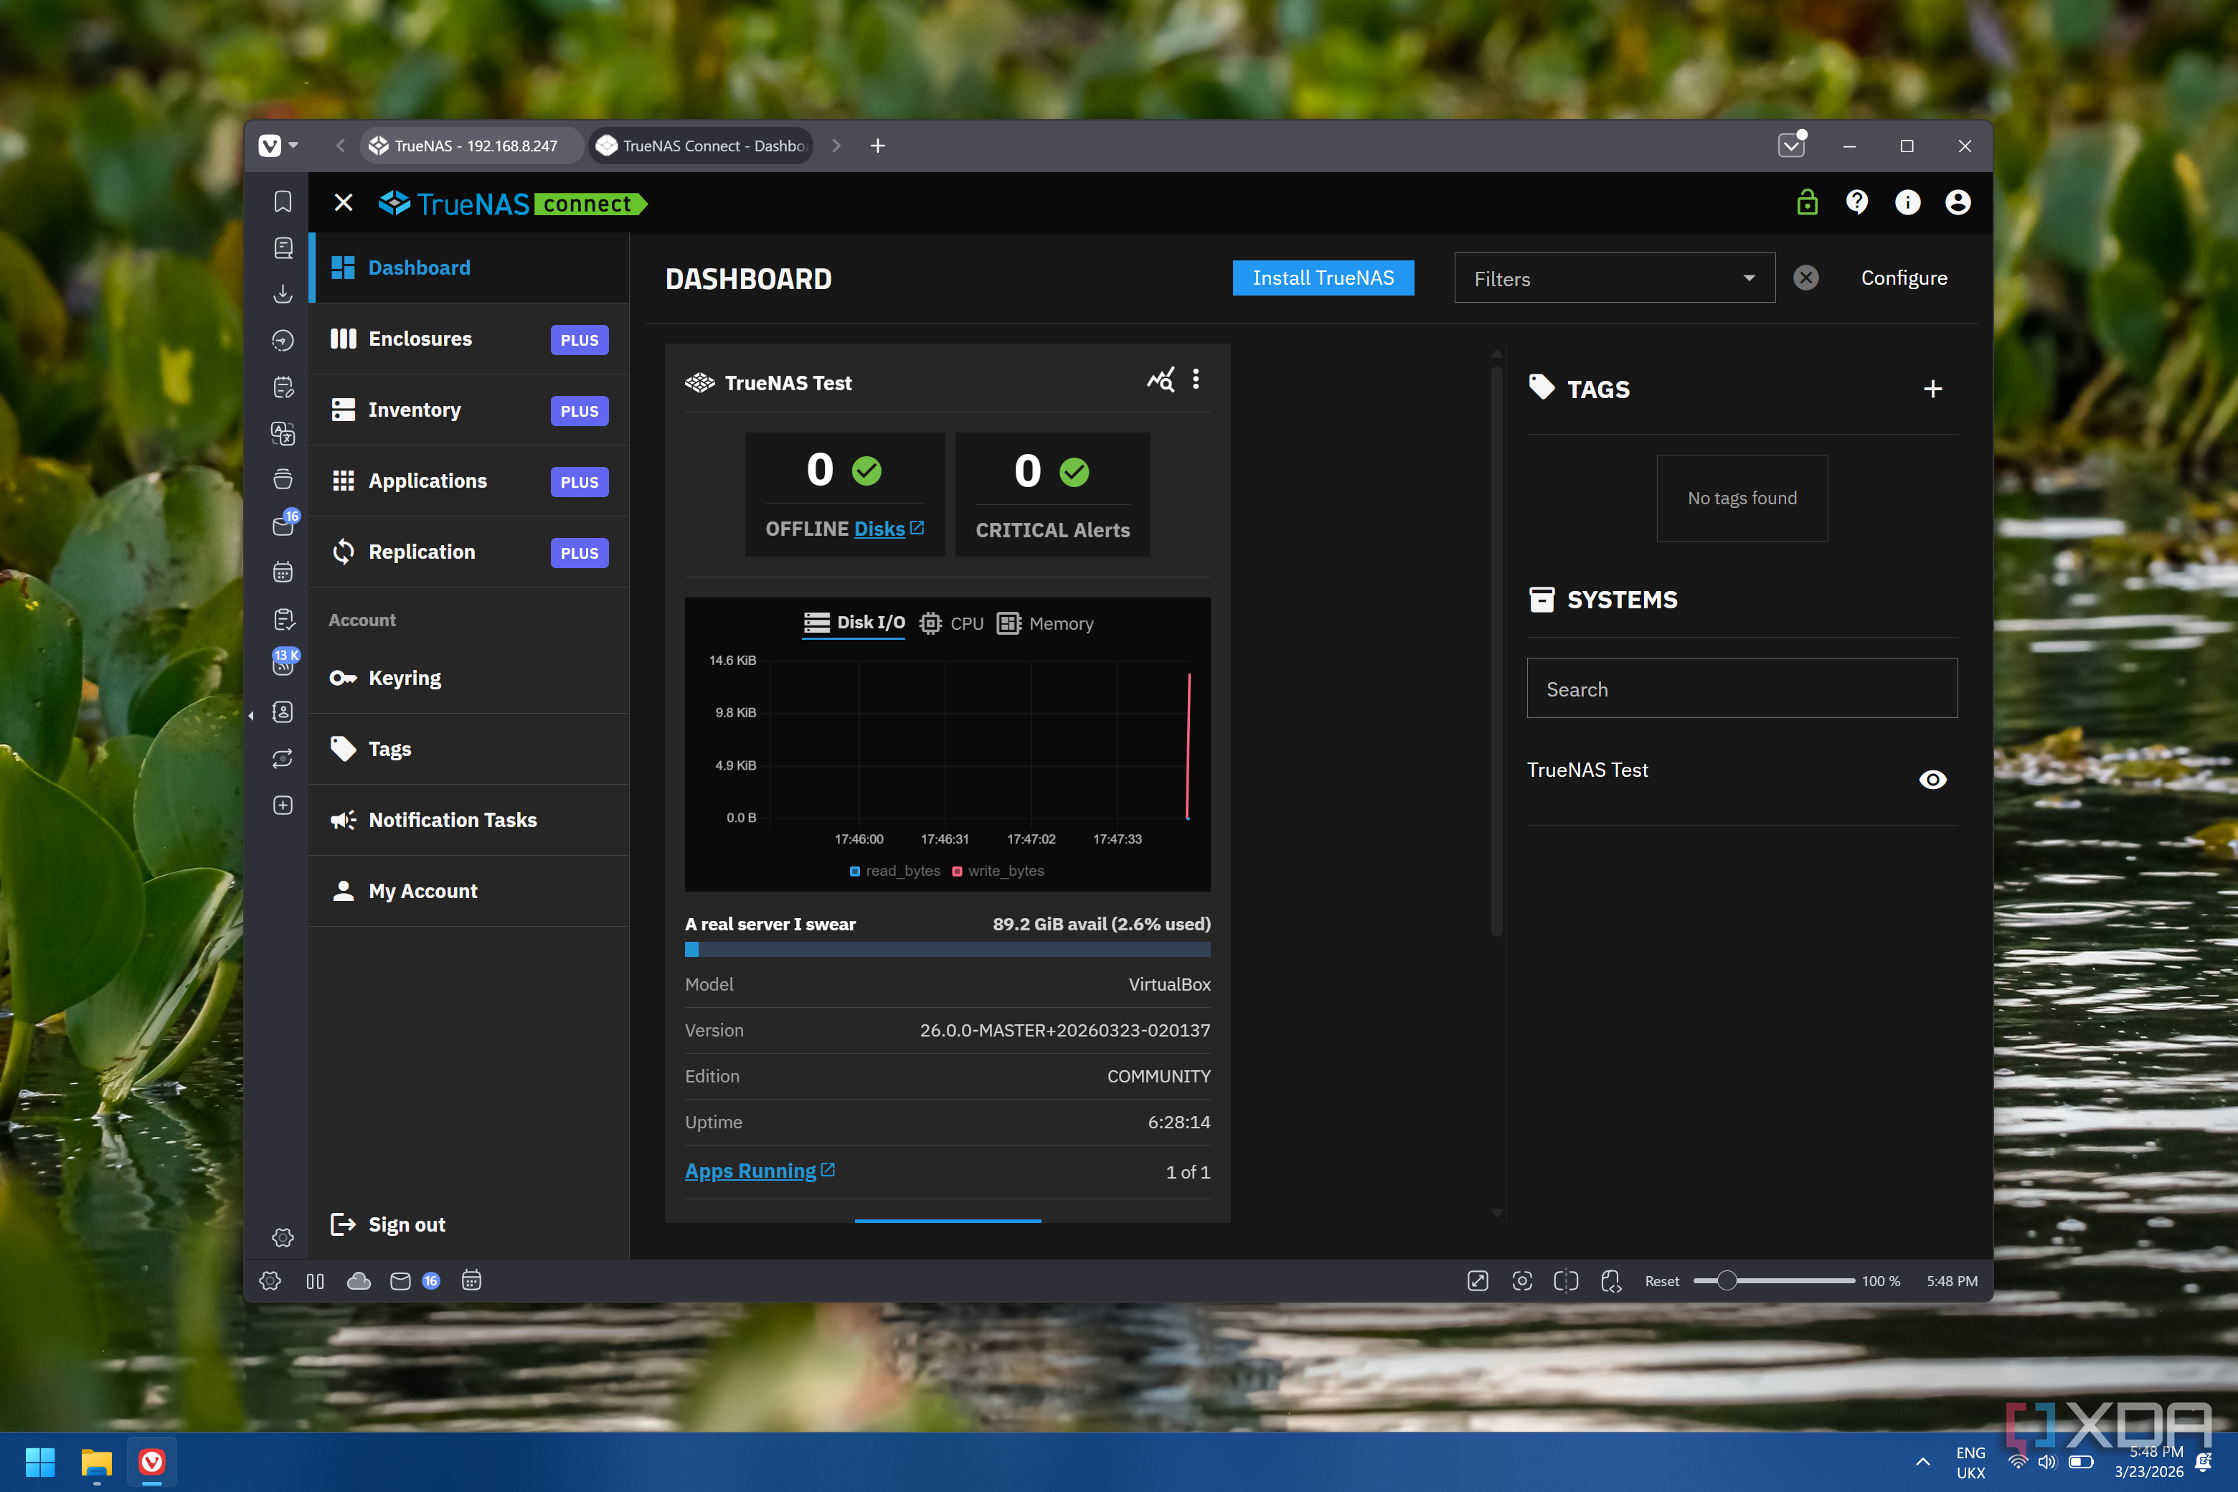Toggle read_bytes series in chart legend
The height and width of the screenshot is (1492, 2238).
tap(894, 871)
